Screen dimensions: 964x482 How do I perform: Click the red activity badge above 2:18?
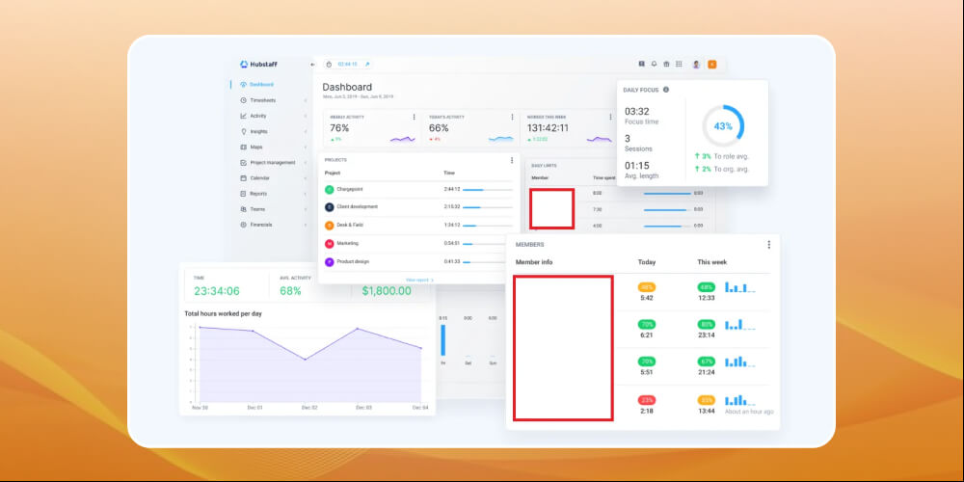point(646,400)
